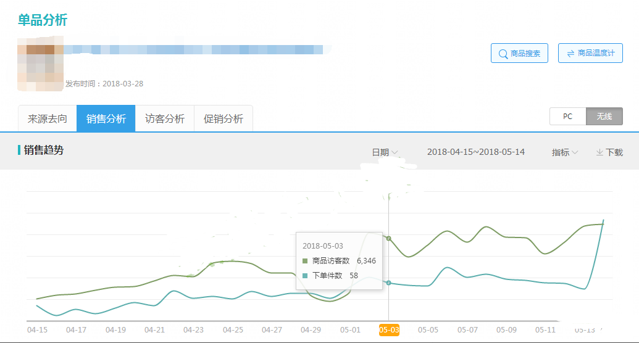
Task: Go to the 促销分析 tab
Action: coord(223,118)
